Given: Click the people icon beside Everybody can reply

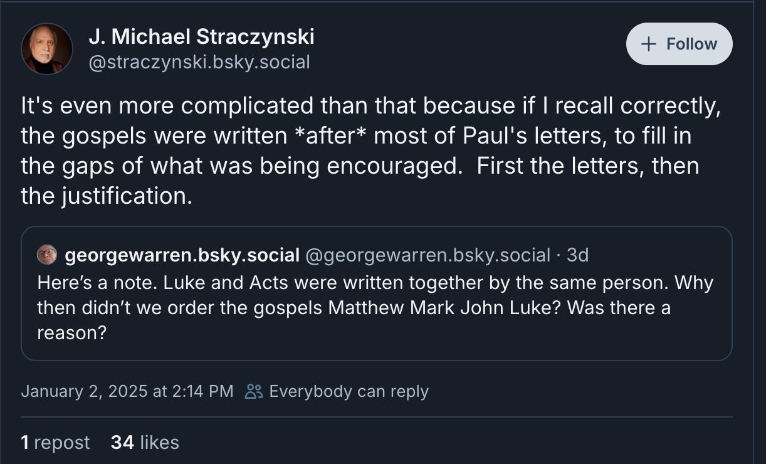Looking at the screenshot, I should (254, 391).
